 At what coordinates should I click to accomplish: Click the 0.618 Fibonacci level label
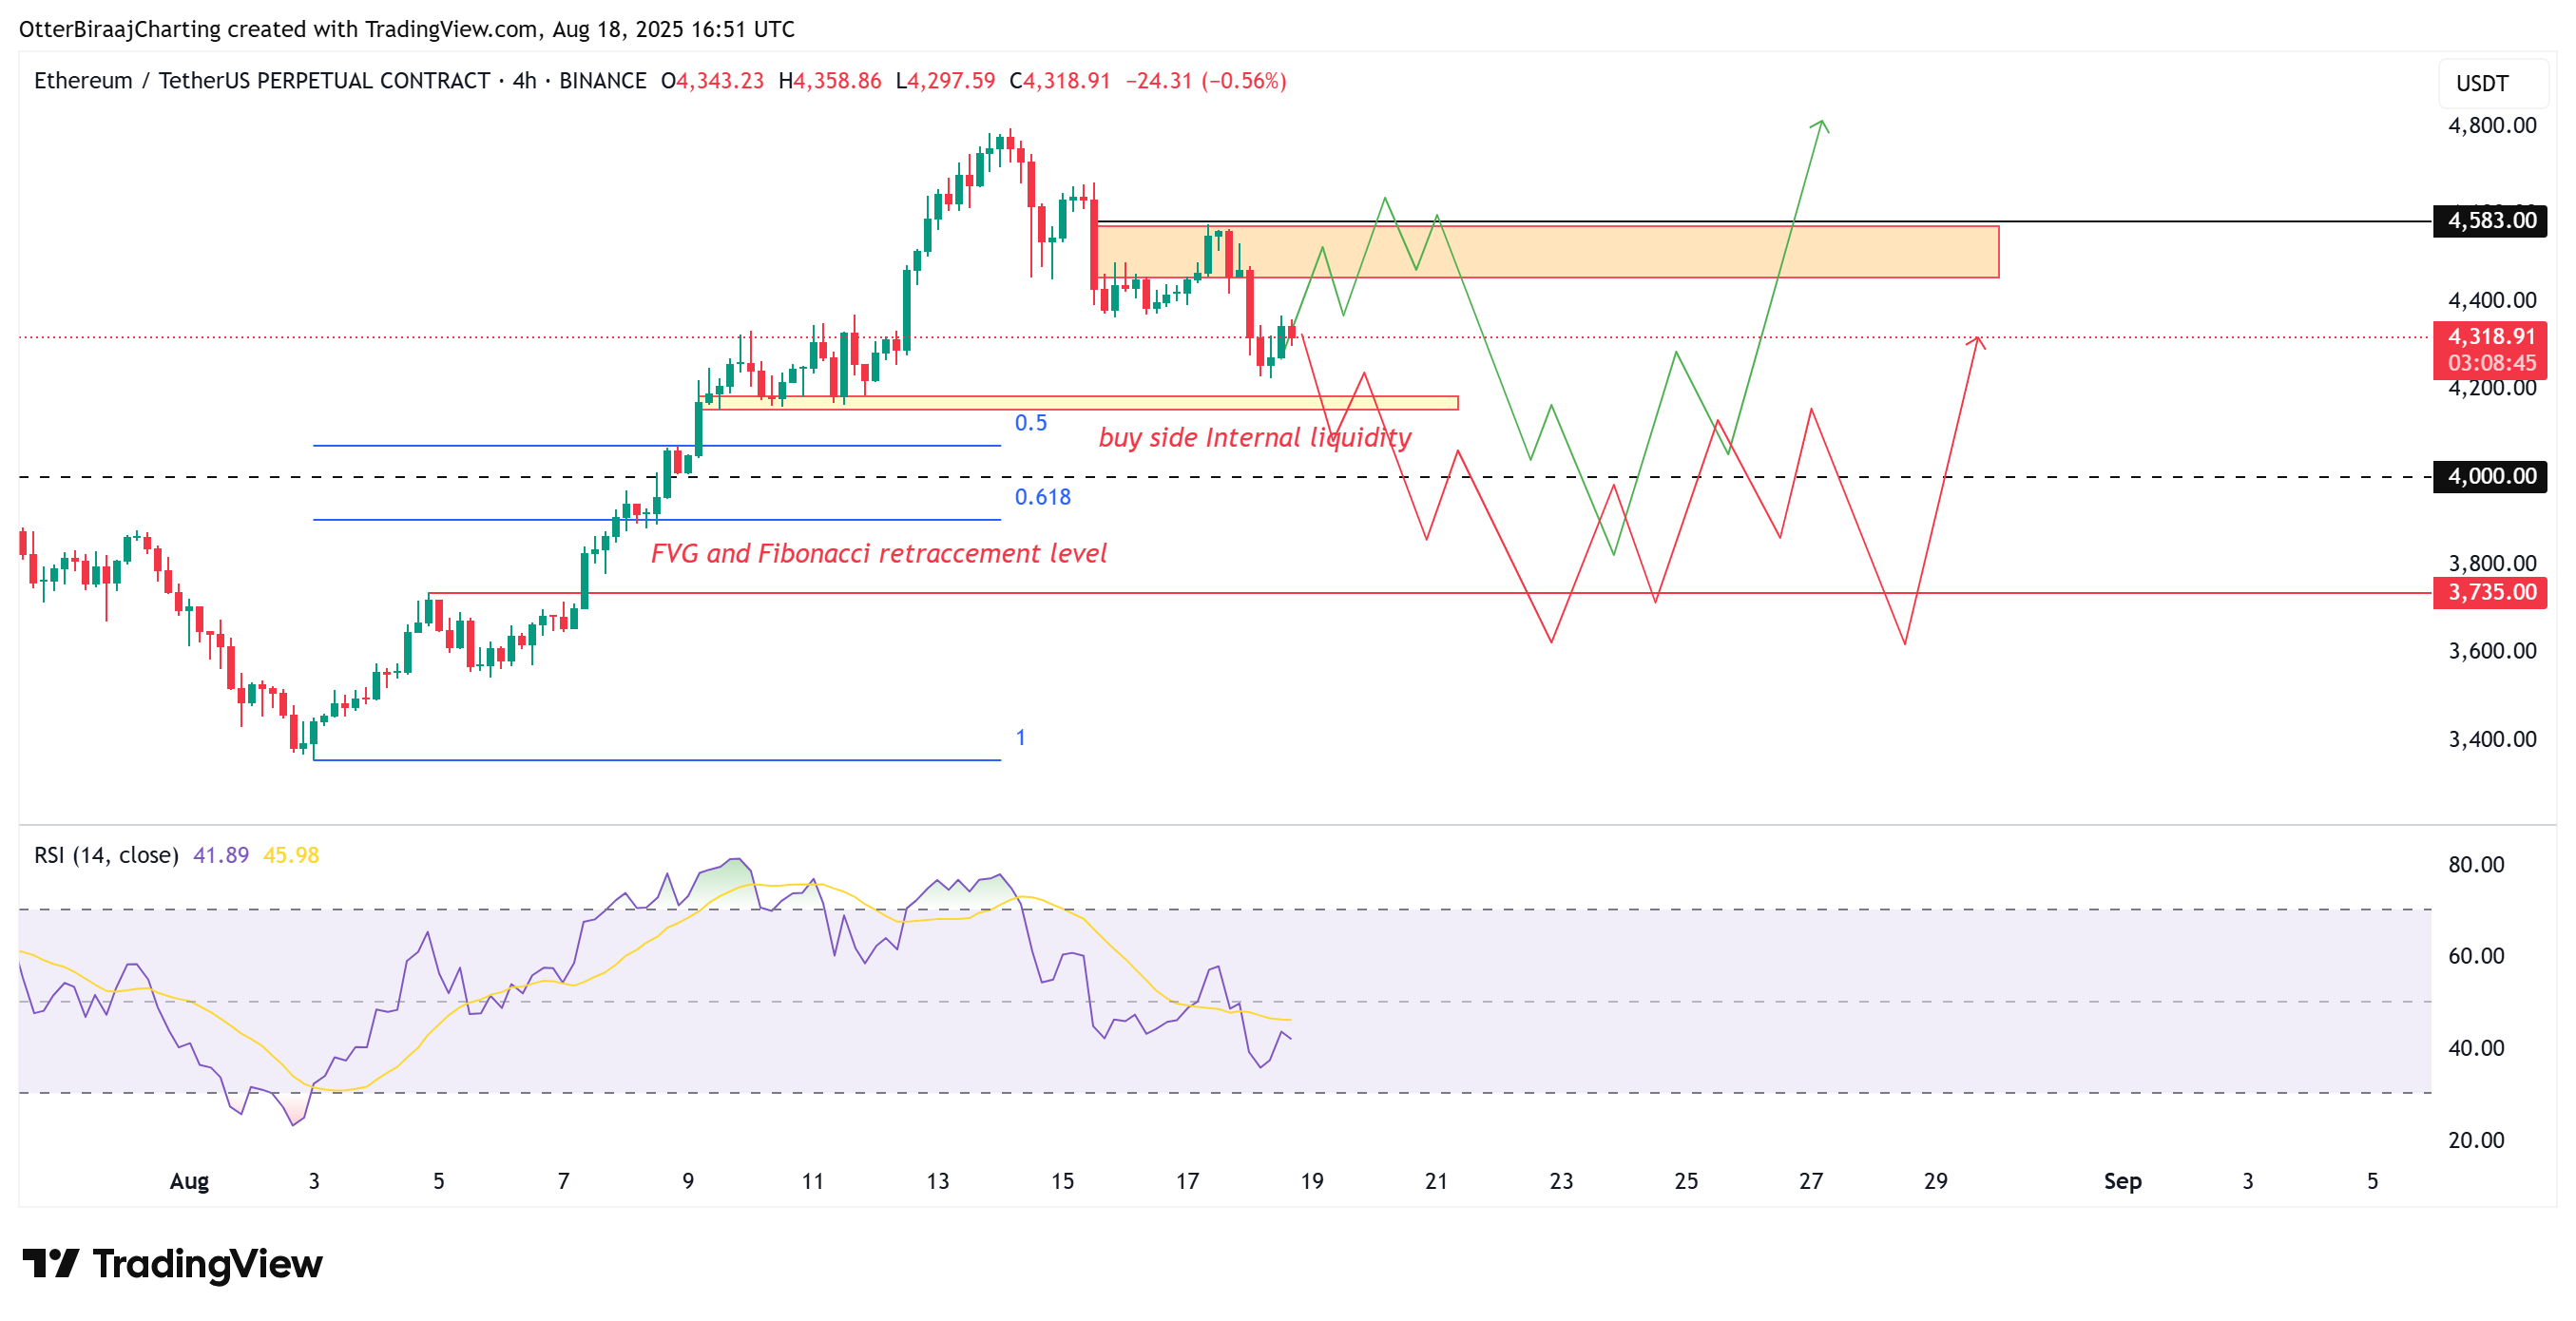[x=1042, y=497]
